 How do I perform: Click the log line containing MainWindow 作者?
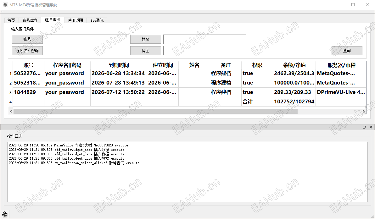pos(68,145)
